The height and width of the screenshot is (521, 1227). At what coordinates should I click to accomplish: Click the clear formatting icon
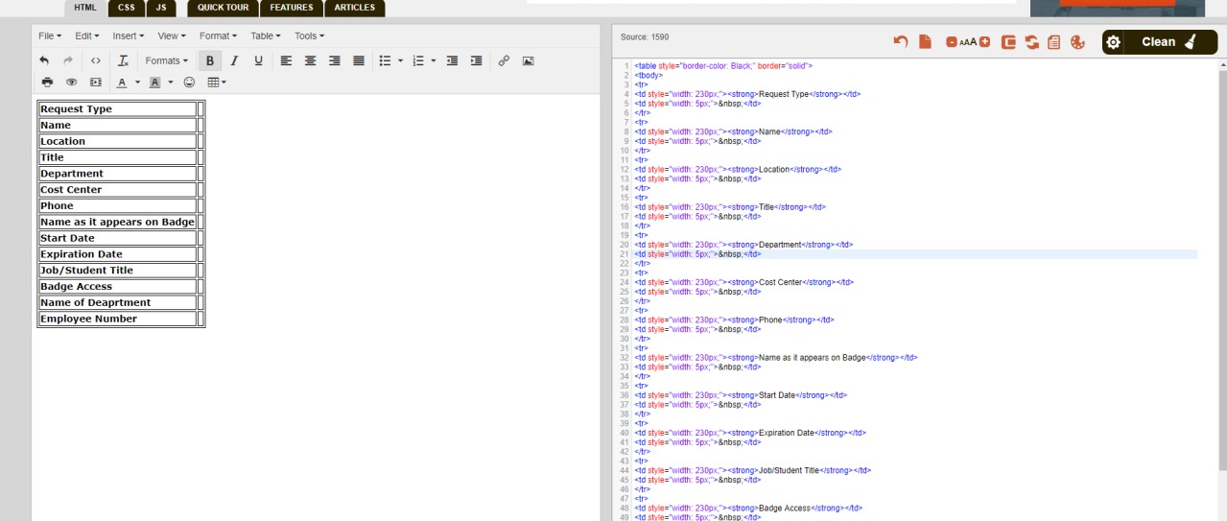coord(123,60)
